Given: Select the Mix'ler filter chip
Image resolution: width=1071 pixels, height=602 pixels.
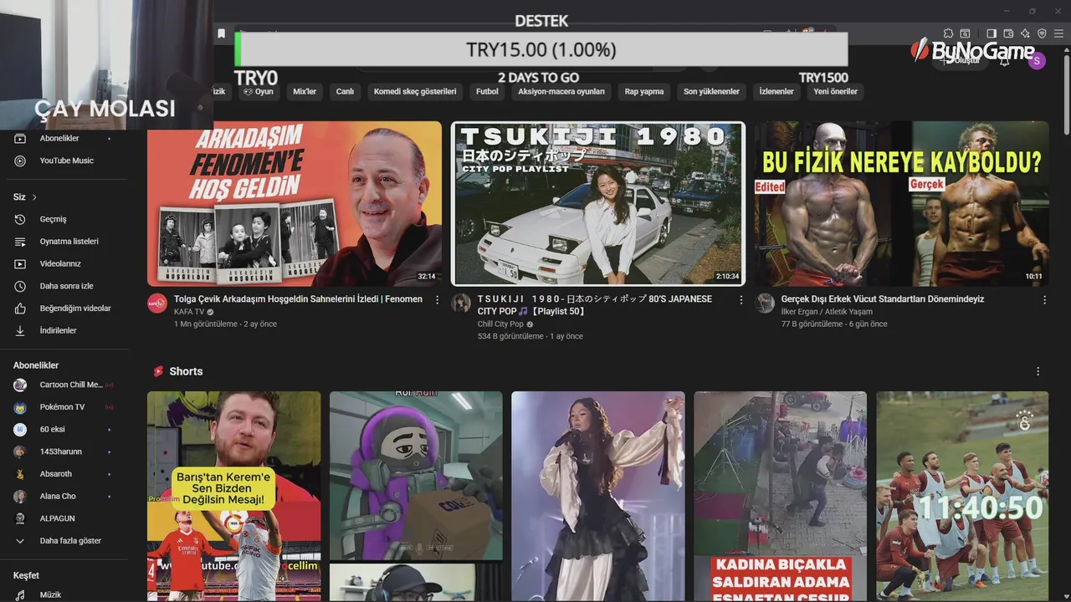Looking at the screenshot, I should (x=305, y=92).
